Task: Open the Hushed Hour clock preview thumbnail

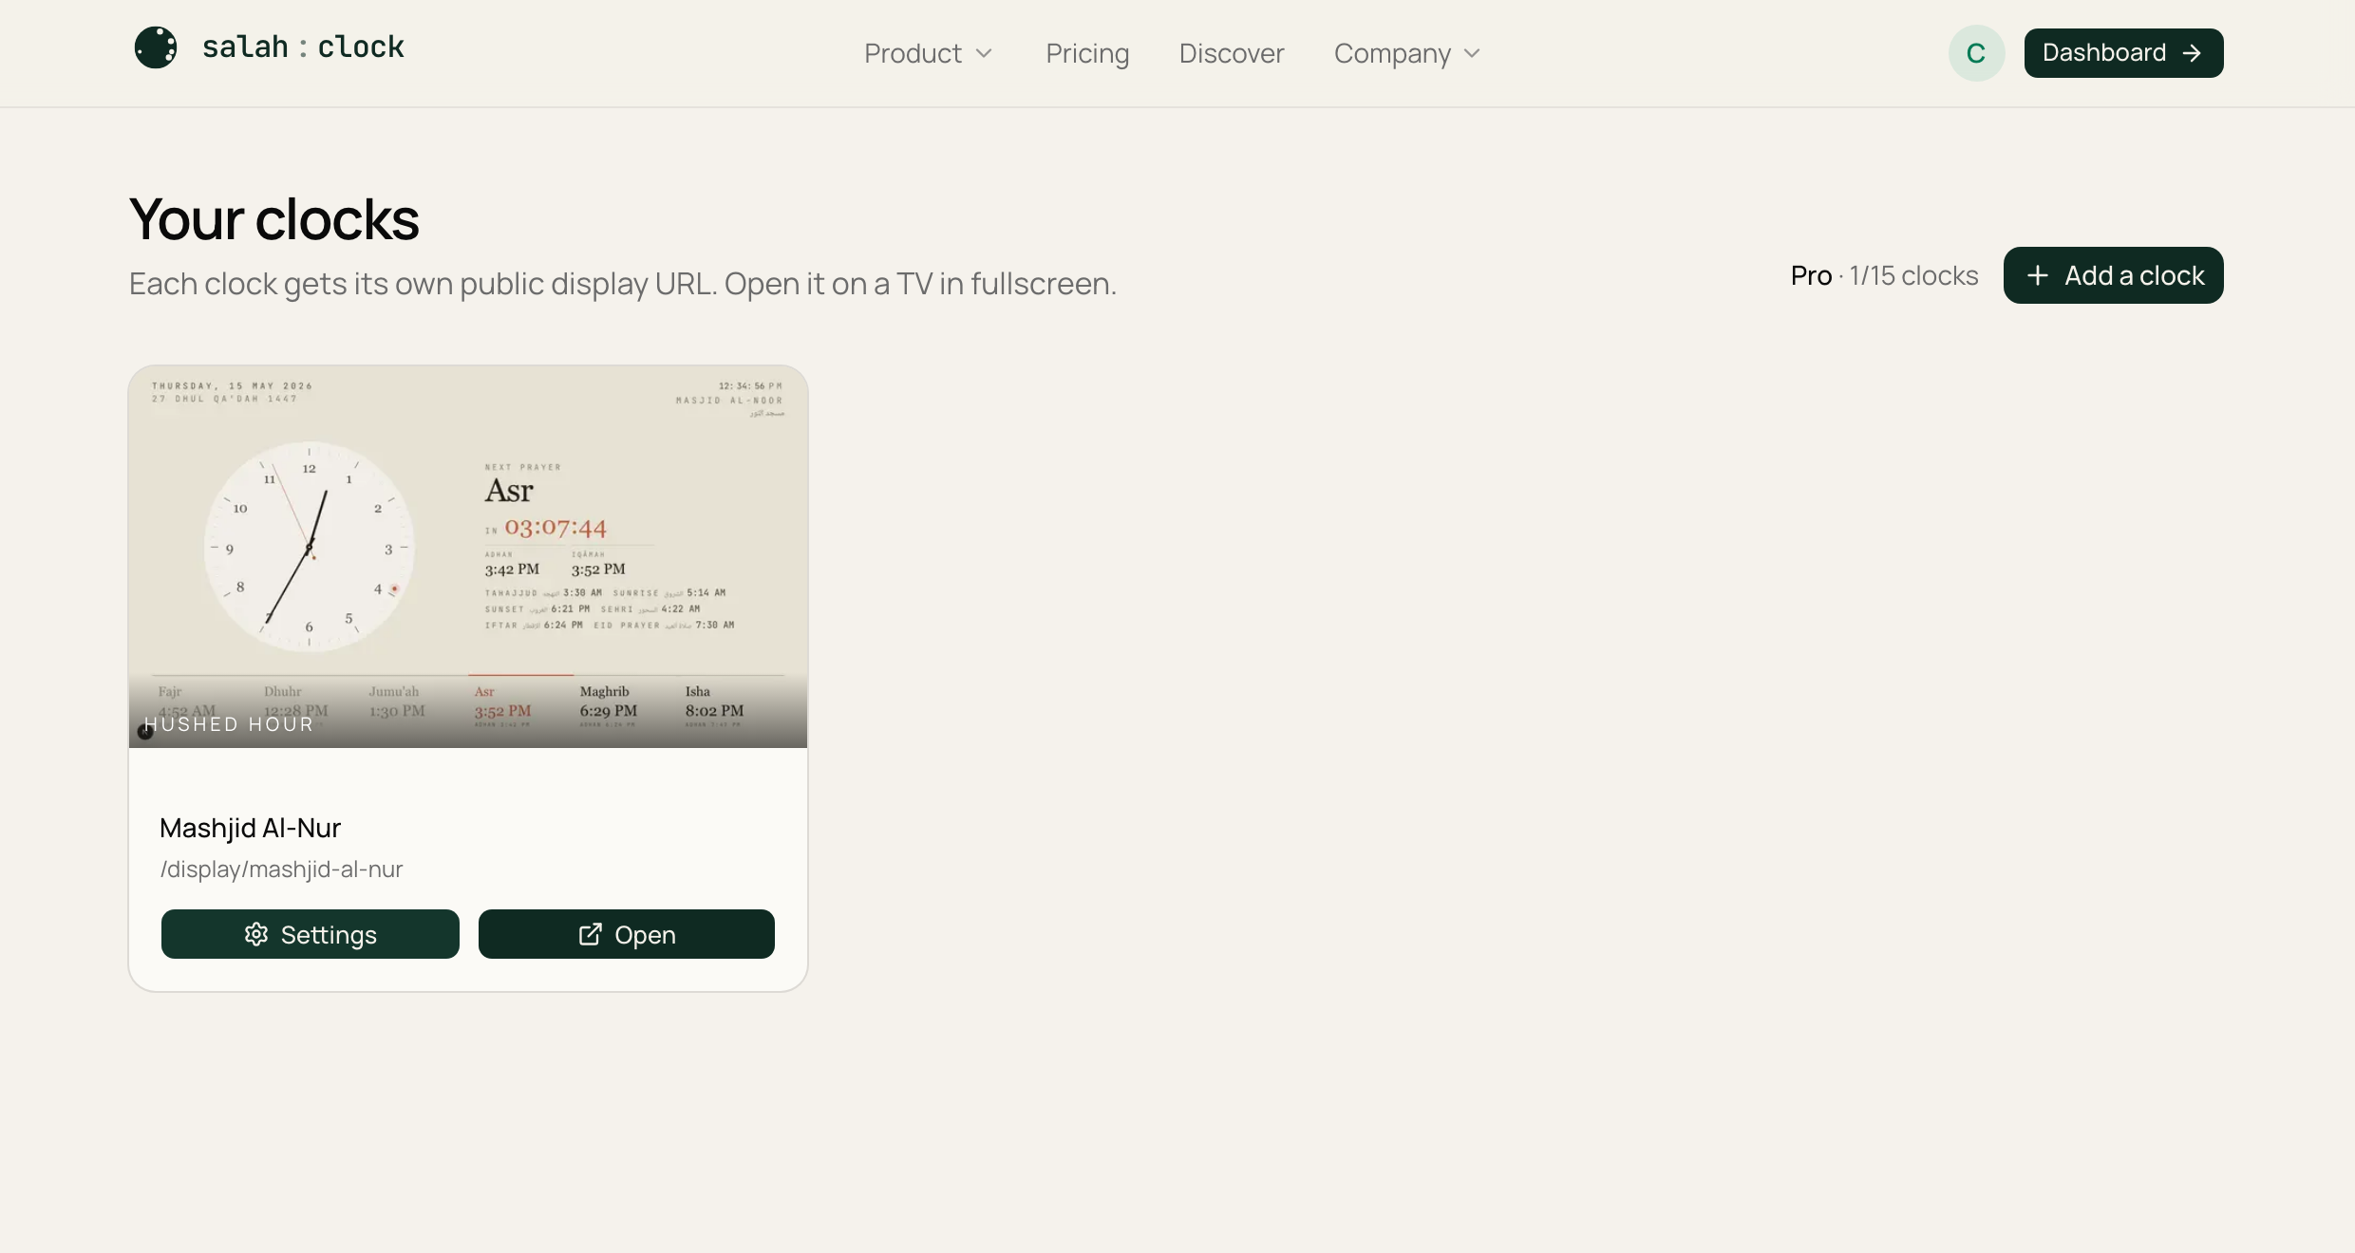Action: (468, 557)
